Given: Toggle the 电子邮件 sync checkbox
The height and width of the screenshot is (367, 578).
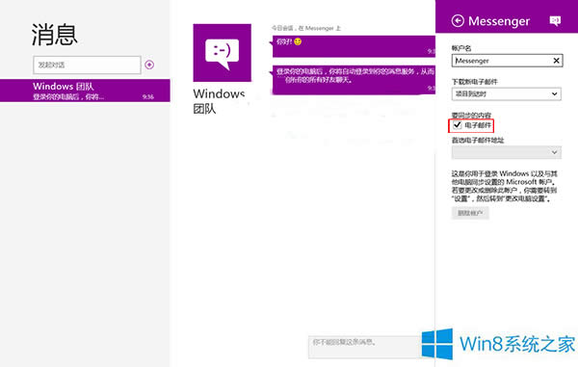Looking at the screenshot, I should [x=457, y=125].
